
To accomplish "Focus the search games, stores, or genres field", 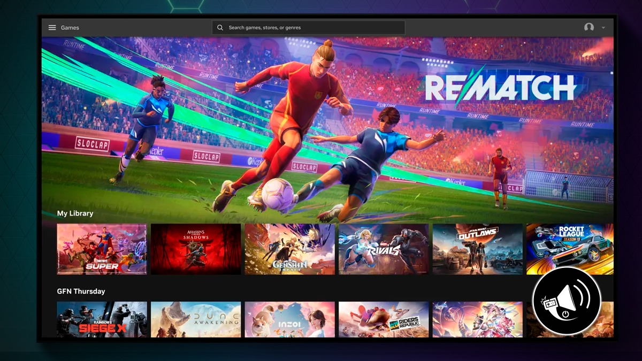I will tap(308, 28).
